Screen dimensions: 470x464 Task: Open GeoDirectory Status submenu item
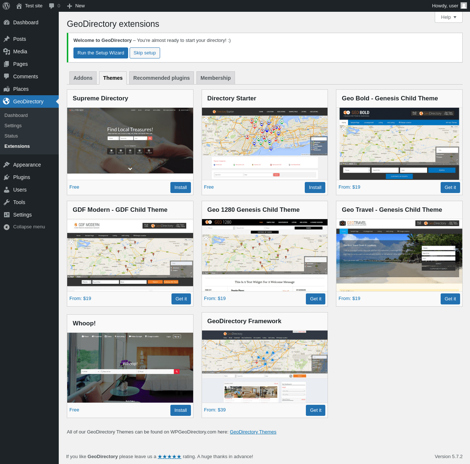[x=11, y=136]
